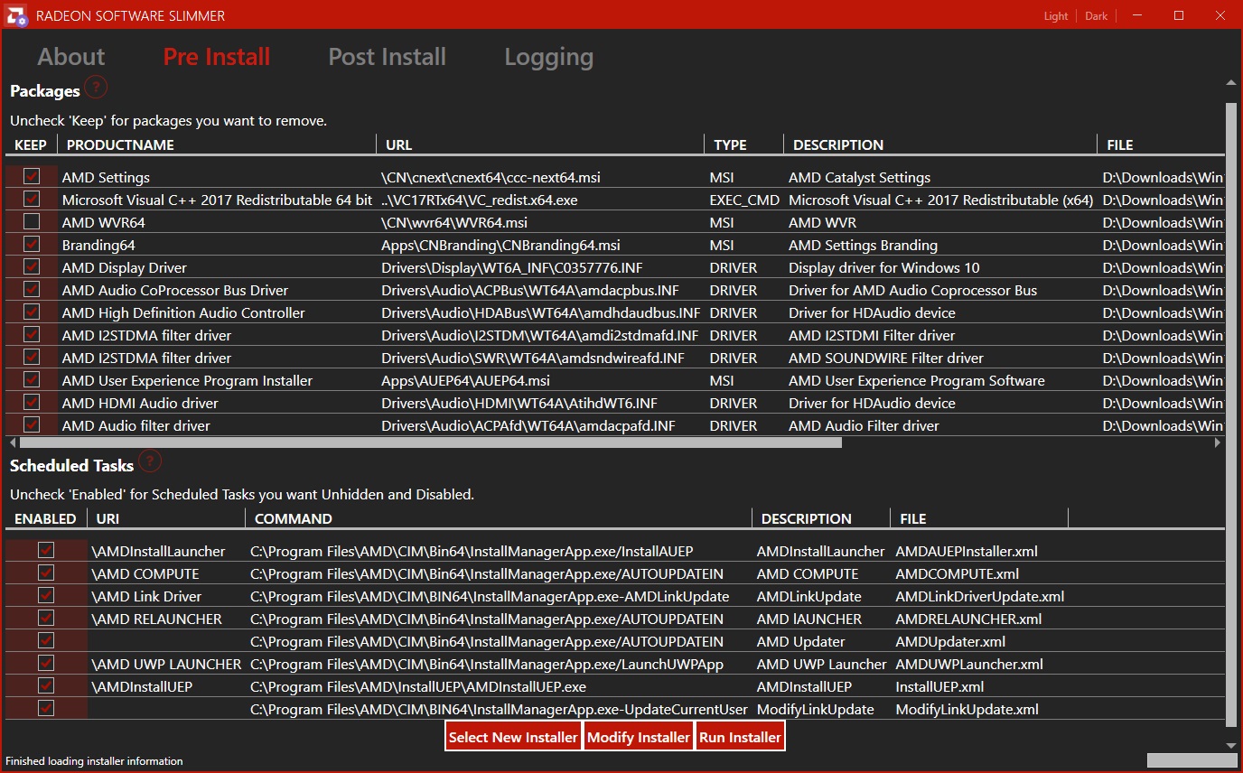Disable the \AMDInstallLauncher scheduled task
The image size is (1243, 773).
pyautogui.click(x=46, y=551)
